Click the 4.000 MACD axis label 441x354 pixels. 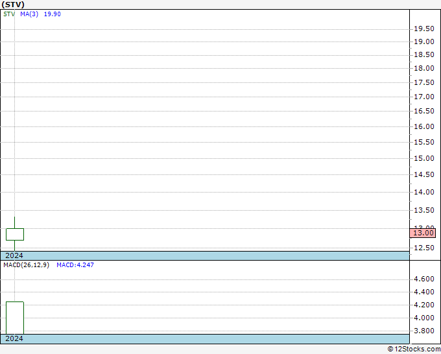424,318
